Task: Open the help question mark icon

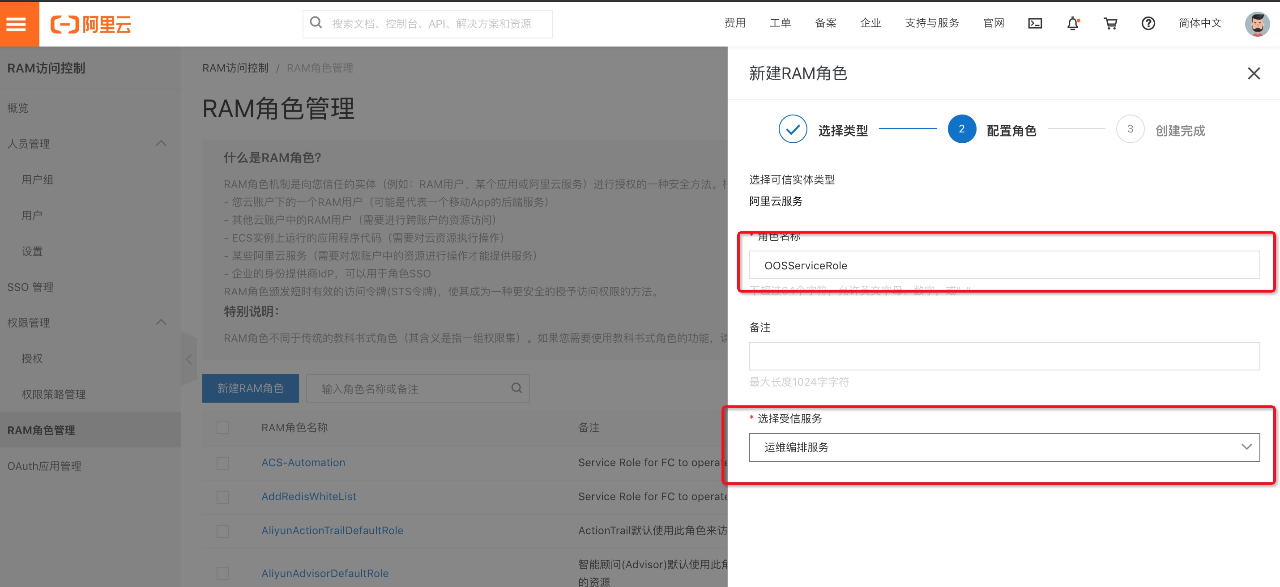Action: pyautogui.click(x=1148, y=23)
